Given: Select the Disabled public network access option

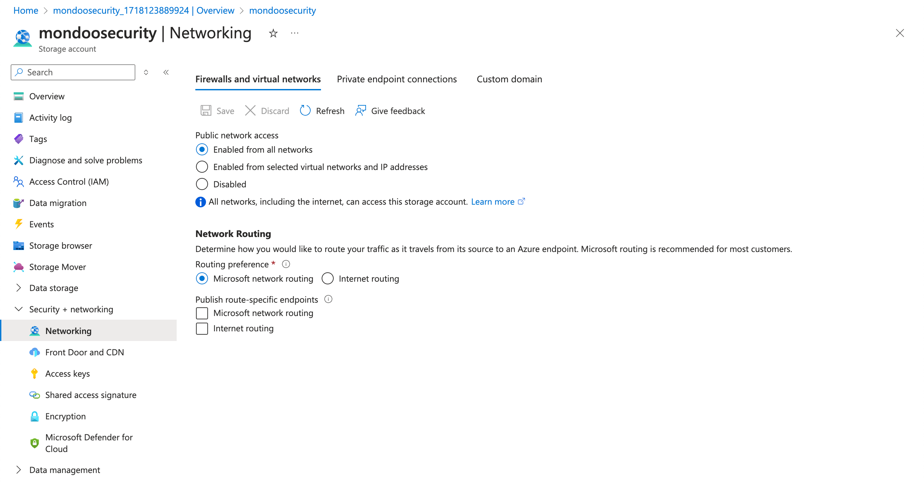Looking at the screenshot, I should 202,184.
